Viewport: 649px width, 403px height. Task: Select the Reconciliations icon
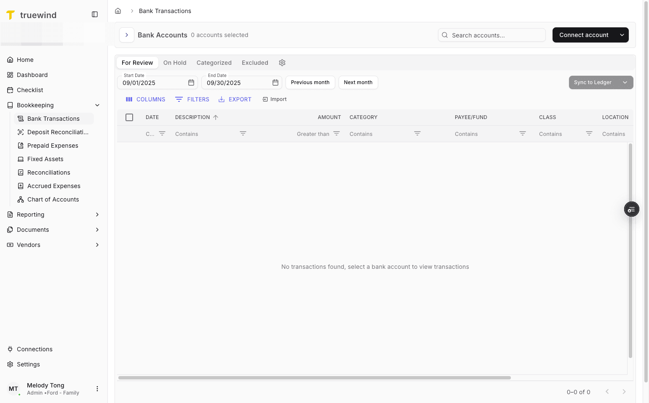tap(21, 172)
